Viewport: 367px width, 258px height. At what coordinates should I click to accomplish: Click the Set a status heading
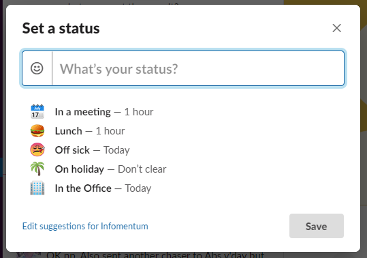[x=61, y=29]
